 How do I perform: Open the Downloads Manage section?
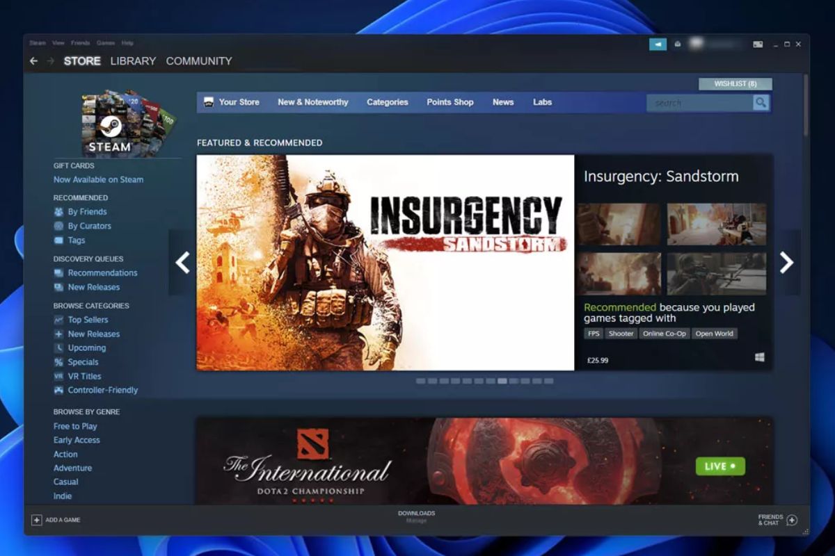416,516
